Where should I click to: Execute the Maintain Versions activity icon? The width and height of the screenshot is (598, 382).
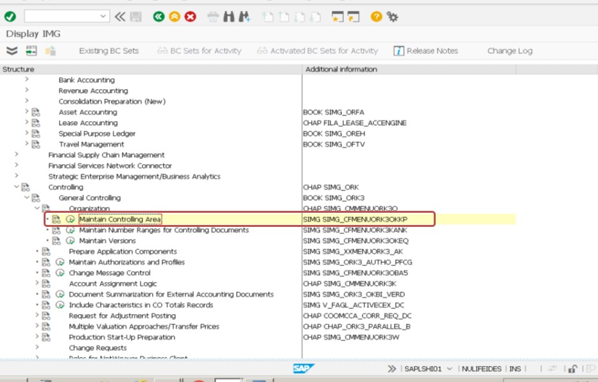click(x=70, y=241)
